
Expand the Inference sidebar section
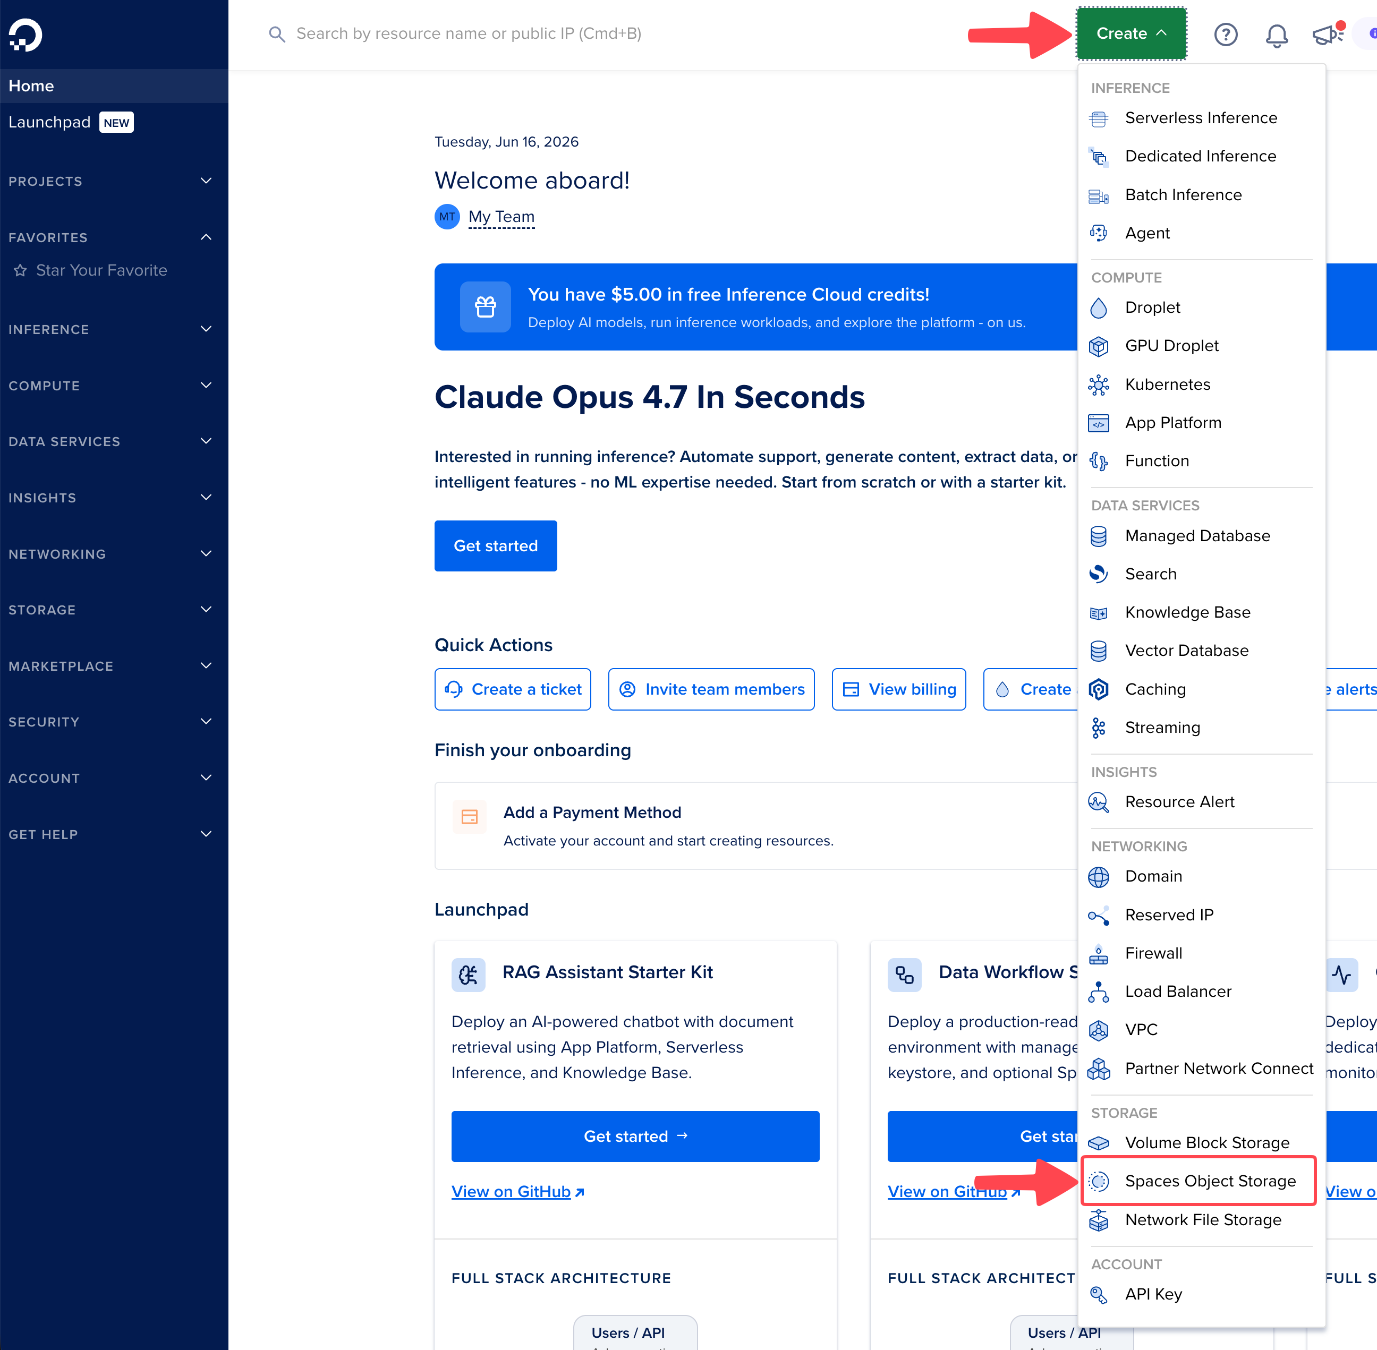pos(110,330)
